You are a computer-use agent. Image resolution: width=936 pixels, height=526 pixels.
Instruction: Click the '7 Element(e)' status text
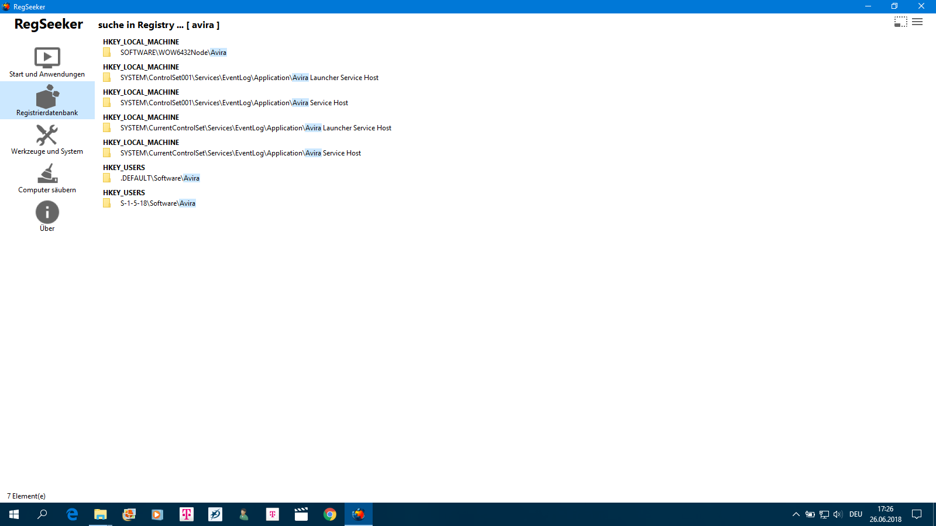pyautogui.click(x=26, y=496)
